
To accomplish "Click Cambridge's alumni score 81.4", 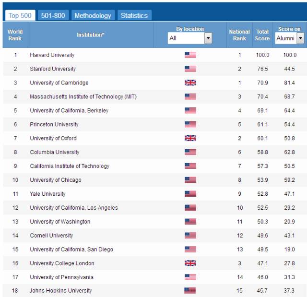I will pos(289,83).
